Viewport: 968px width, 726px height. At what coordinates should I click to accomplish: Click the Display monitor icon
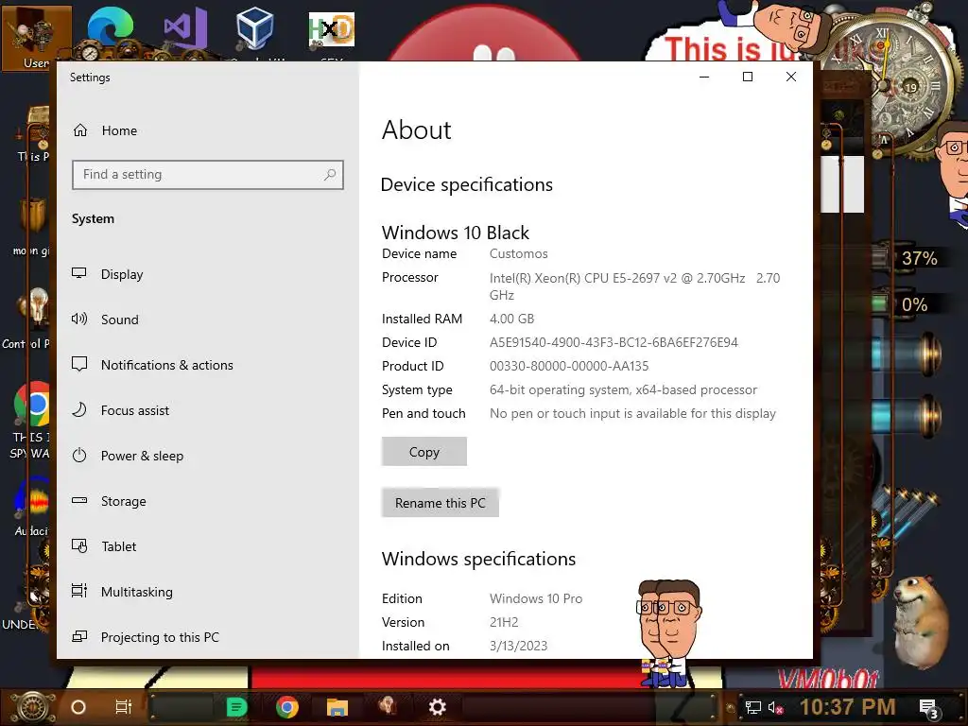tap(79, 273)
